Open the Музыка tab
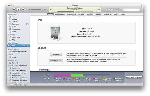The image size is (150, 96). (x=81, y=14)
